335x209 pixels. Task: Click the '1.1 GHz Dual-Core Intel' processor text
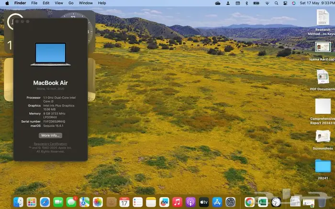(x=59, y=97)
